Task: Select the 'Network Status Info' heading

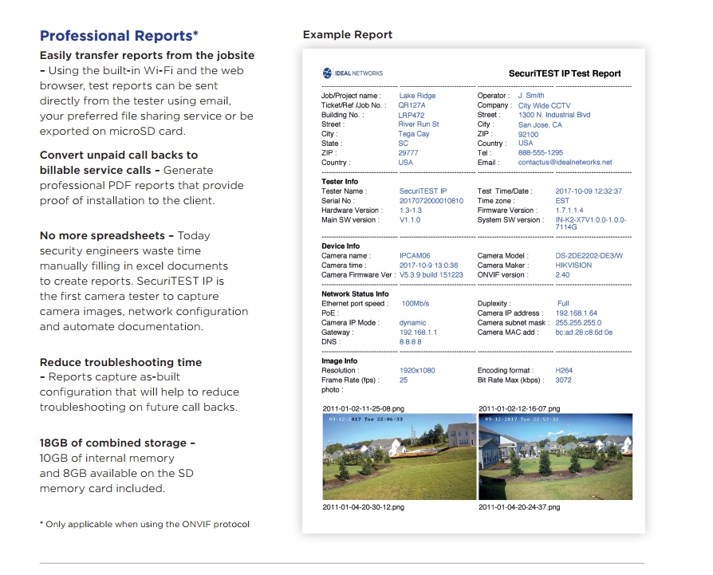Action: click(355, 293)
